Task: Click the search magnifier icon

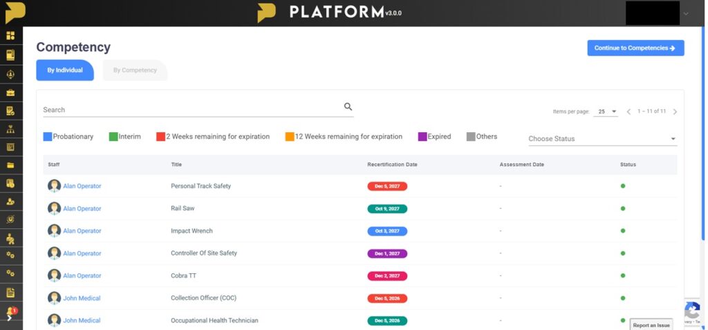Action: (348, 107)
